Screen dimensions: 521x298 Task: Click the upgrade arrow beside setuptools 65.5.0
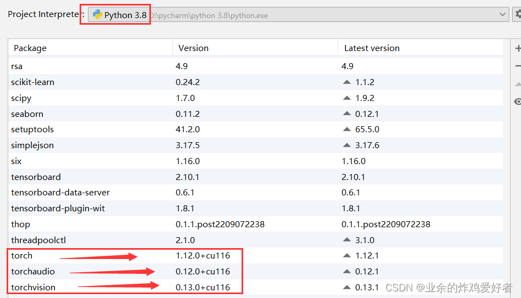(x=347, y=129)
